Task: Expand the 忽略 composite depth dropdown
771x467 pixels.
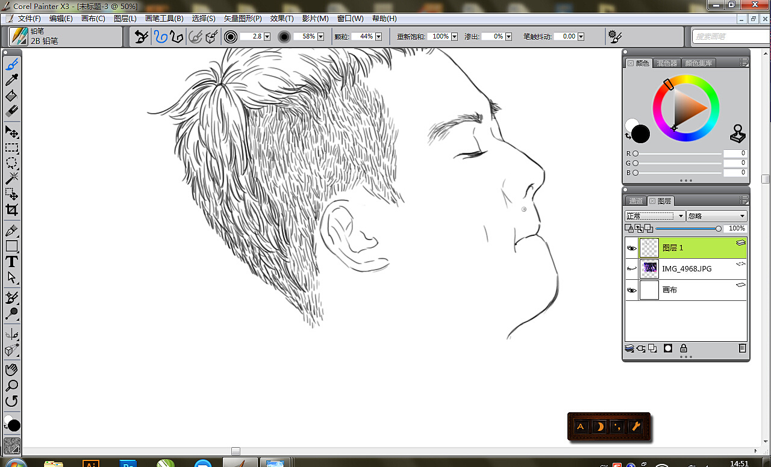Action: 717,216
